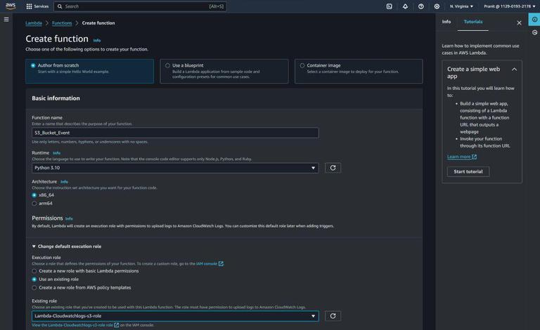Choose x86_64 architecture

34,195
